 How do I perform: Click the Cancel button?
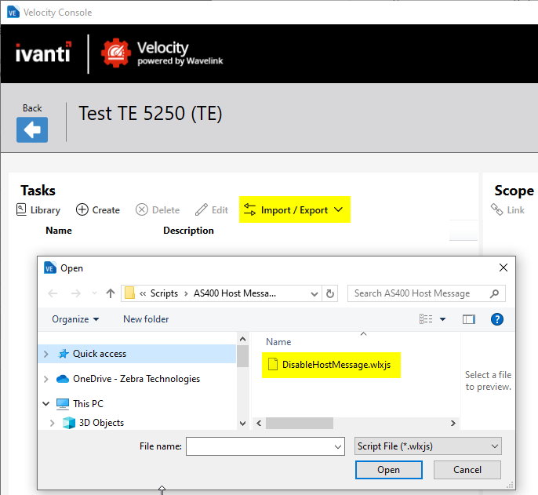click(467, 470)
